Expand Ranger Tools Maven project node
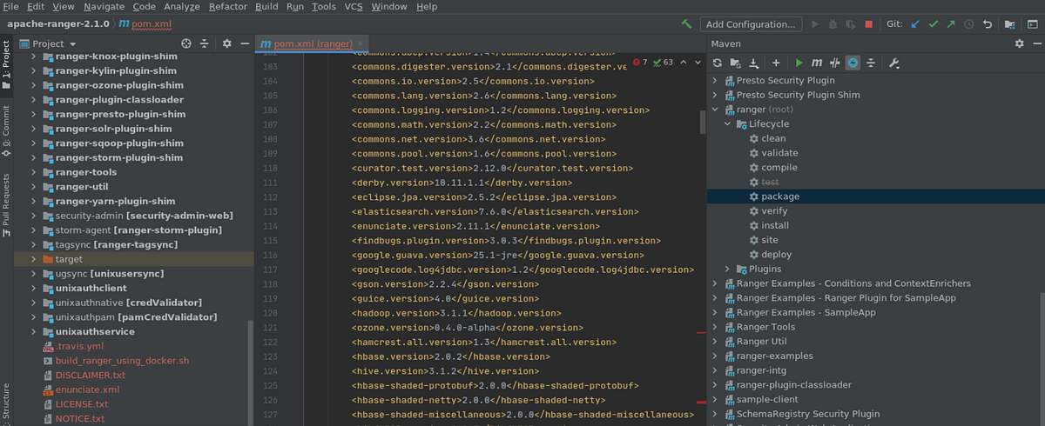The width and height of the screenshot is (1045, 426). coord(715,327)
